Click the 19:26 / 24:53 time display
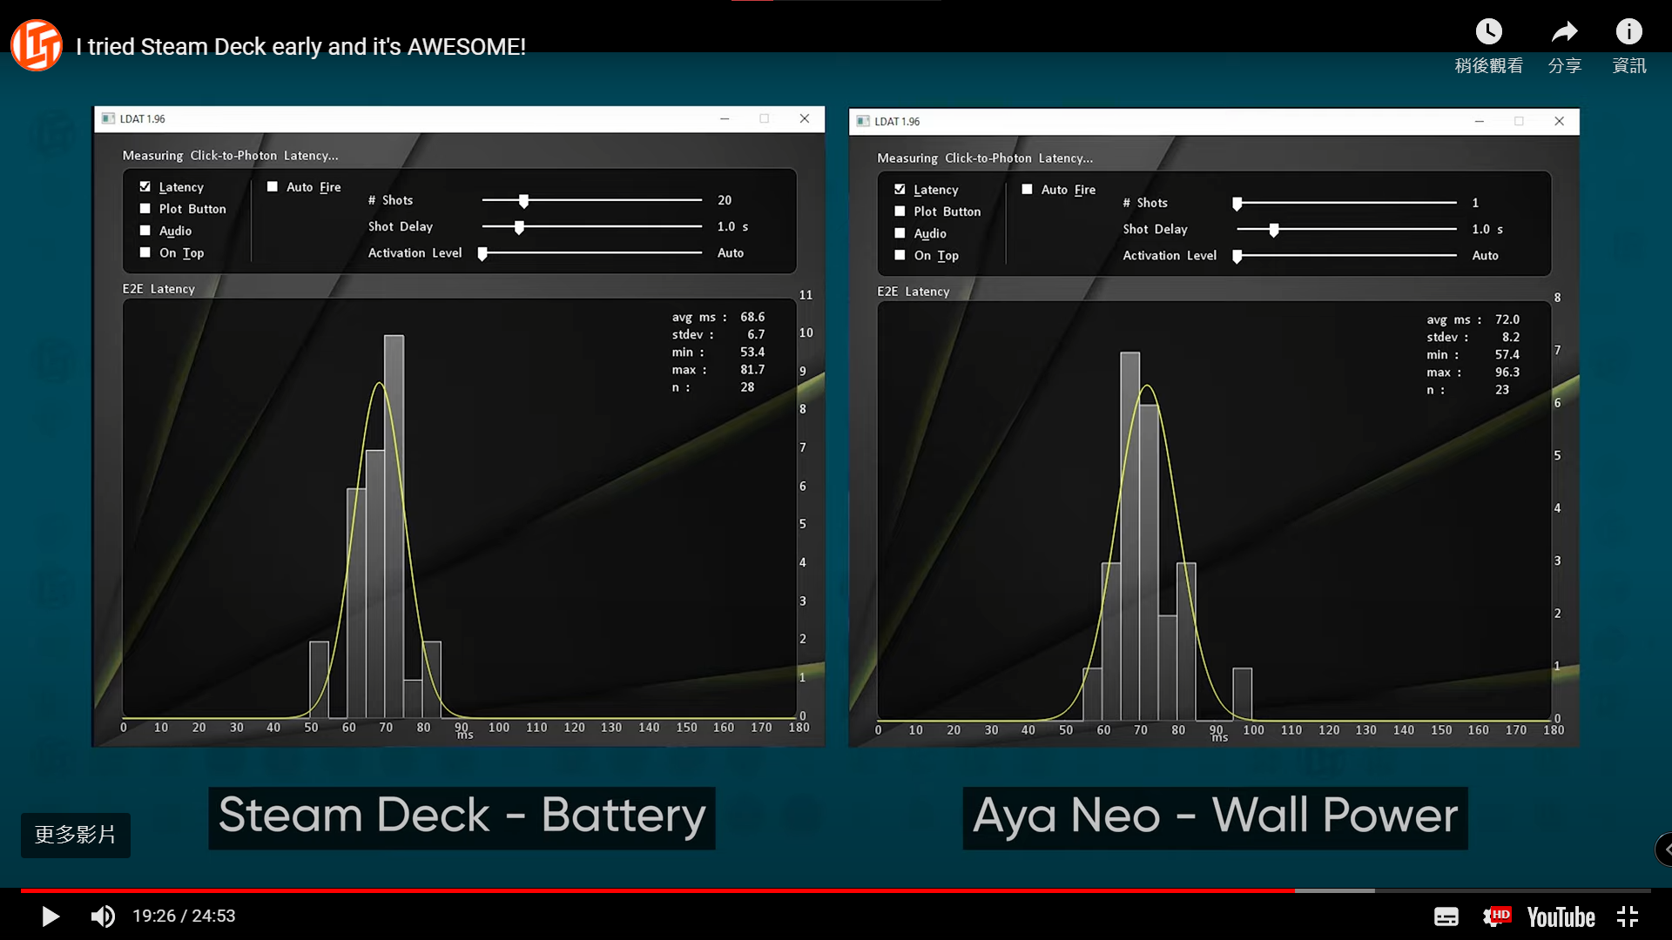 (184, 916)
